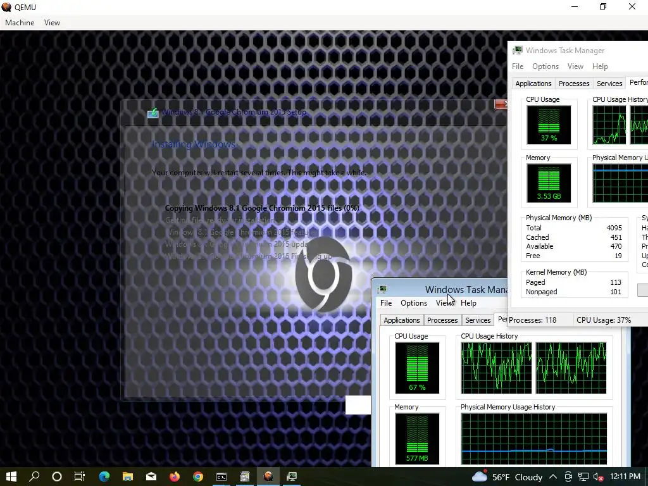This screenshot has width=648, height=486.
Task: Switch to Command Prompt taskbar icon
Action: click(221, 477)
